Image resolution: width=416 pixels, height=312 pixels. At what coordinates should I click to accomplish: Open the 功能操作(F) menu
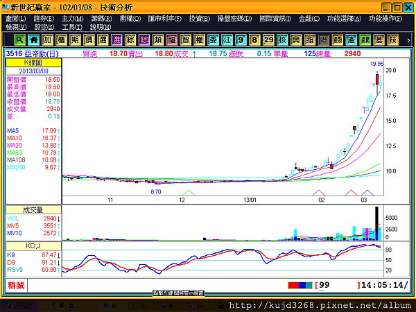385,19
